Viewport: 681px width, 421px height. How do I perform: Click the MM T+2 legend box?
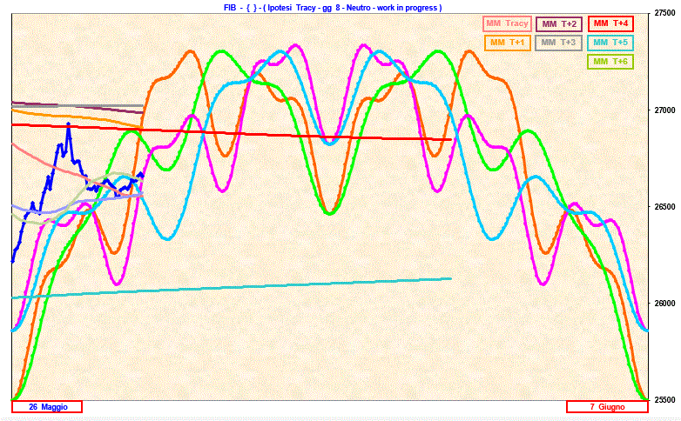pos(559,23)
